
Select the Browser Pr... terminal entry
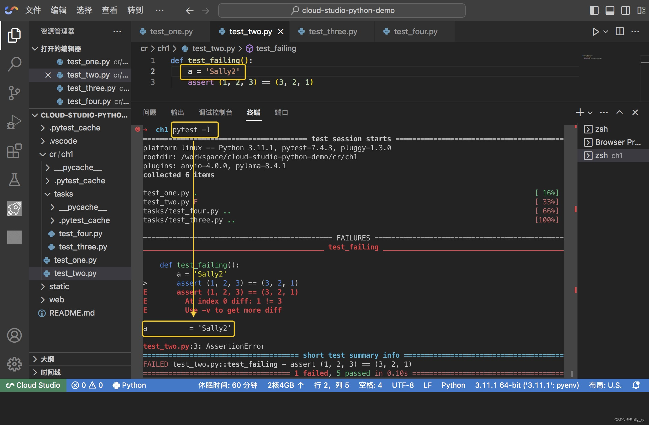[x=613, y=142]
